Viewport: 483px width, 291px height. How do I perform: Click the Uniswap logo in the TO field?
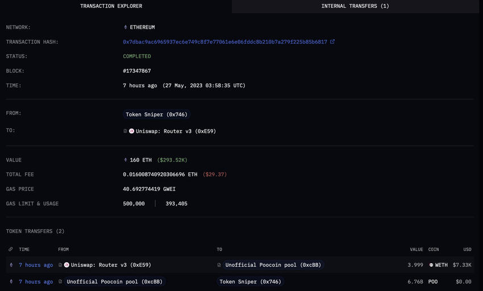tap(132, 131)
